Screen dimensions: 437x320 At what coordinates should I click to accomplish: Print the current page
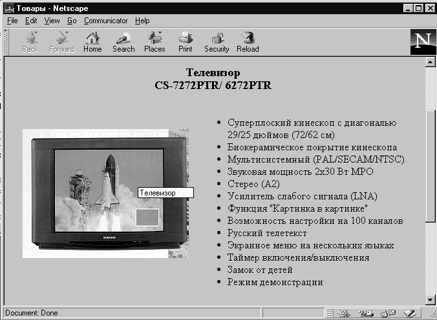click(x=186, y=41)
